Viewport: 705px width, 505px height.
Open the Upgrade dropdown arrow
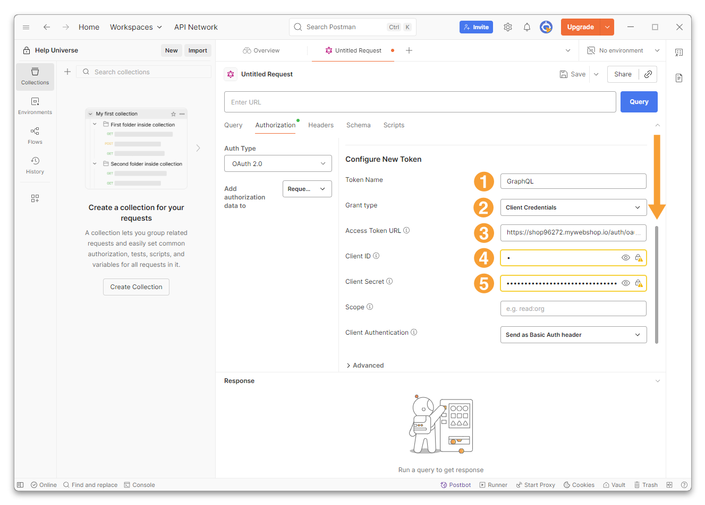point(607,27)
